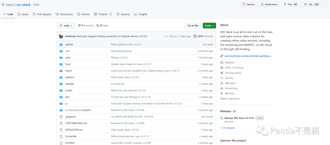Click the repository icon beside ossrs
The width and height of the screenshot is (330, 145).
coord(3,4)
